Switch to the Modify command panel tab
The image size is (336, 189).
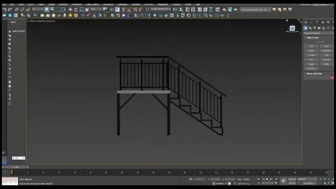[x=311, y=22]
